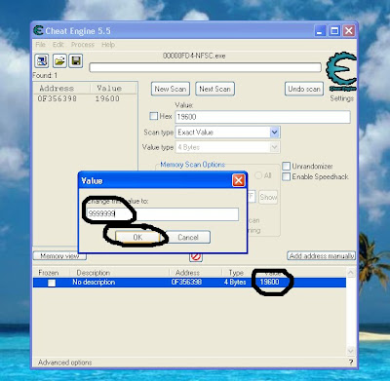Image resolution: width=390 pixels, height=381 pixels.
Task: Click the Type column header
Action: coord(236,273)
